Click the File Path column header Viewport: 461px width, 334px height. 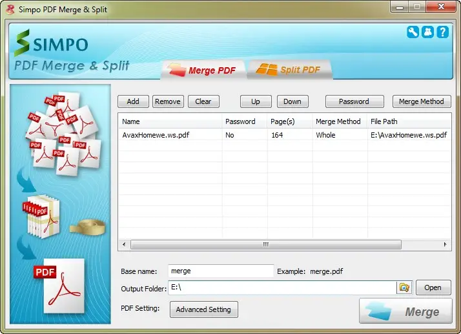pyautogui.click(x=409, y=121)
